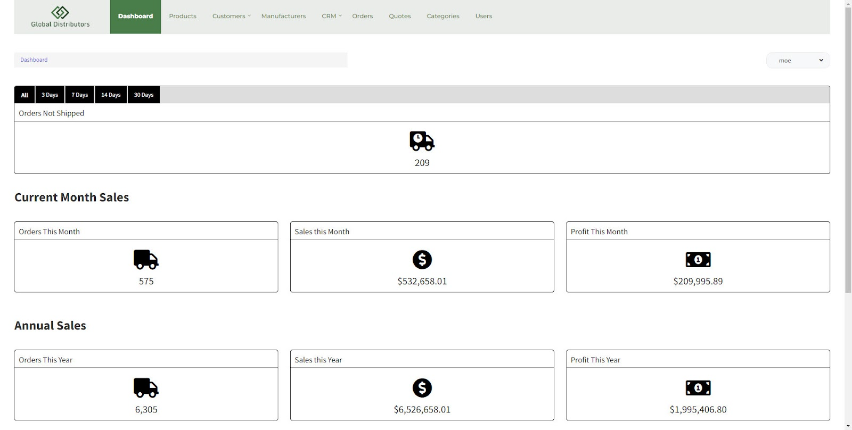Select the All filter tab

tap(24, 95)
